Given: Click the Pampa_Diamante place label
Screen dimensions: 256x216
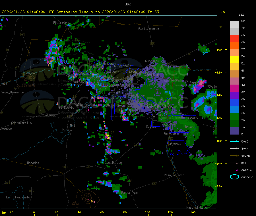Looking at the screenshot, I should (x=12, y=92).
